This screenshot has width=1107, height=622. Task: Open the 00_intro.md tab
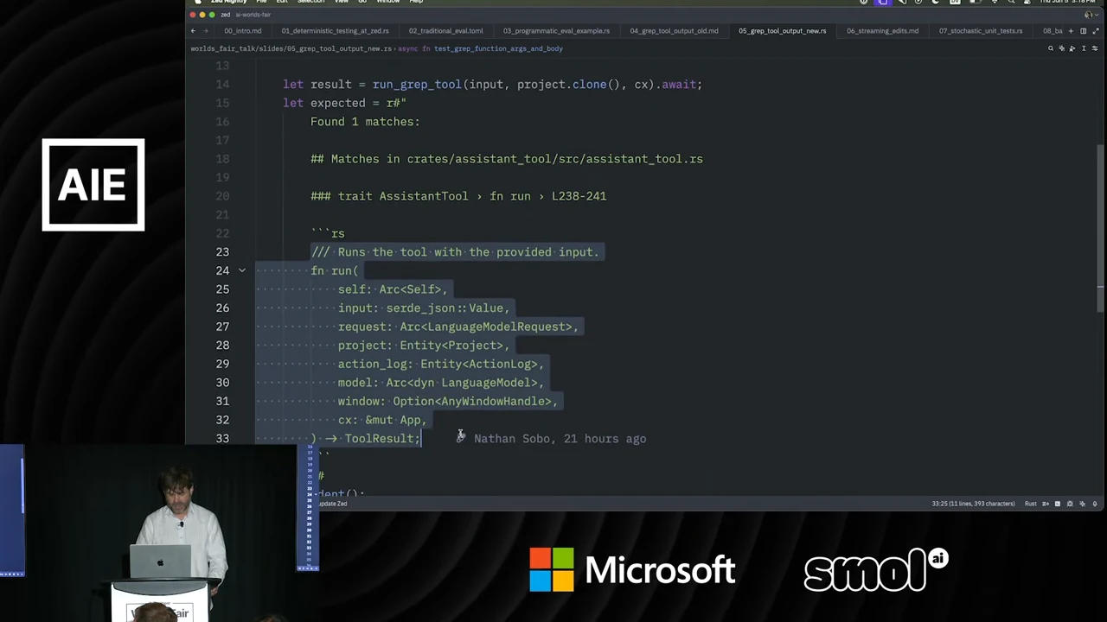242,31
